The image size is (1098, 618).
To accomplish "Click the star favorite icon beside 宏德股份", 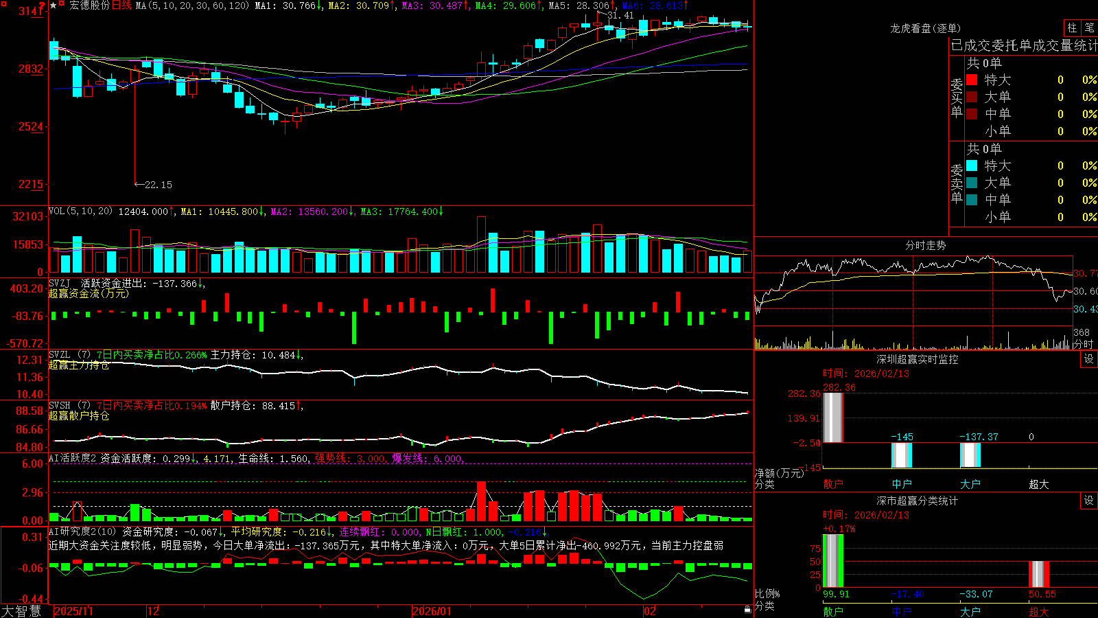I will [x=54, y=5].
